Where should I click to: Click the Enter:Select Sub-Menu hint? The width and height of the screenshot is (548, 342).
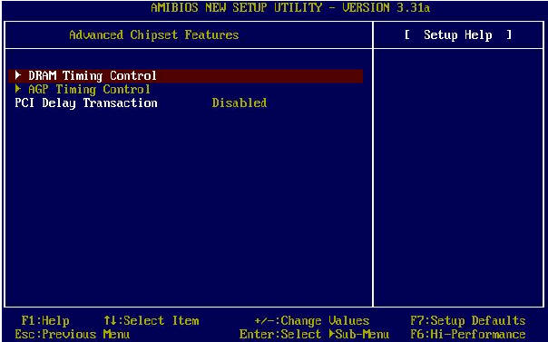314,335
